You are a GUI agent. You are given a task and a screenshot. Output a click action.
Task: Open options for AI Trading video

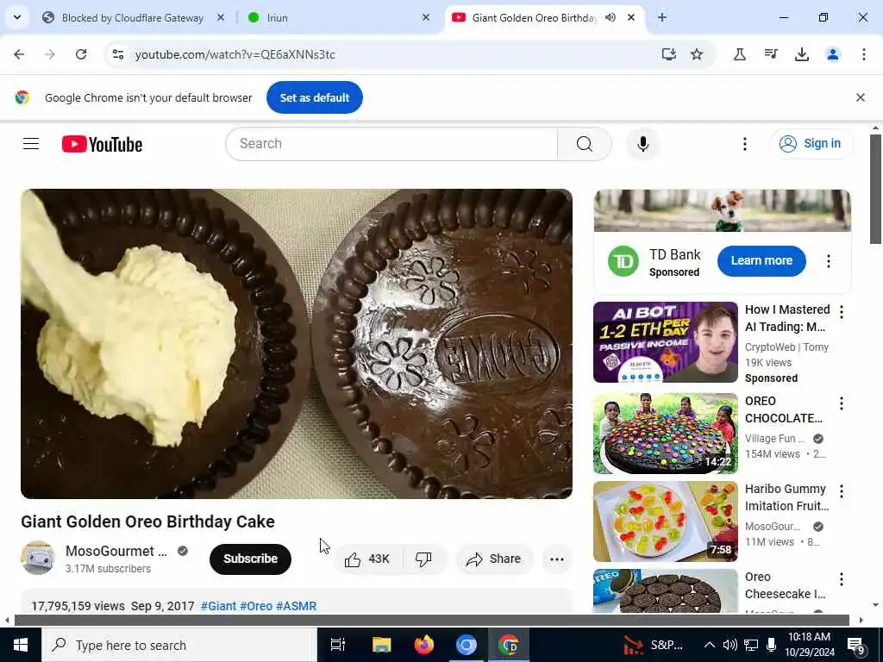point(841,312)
